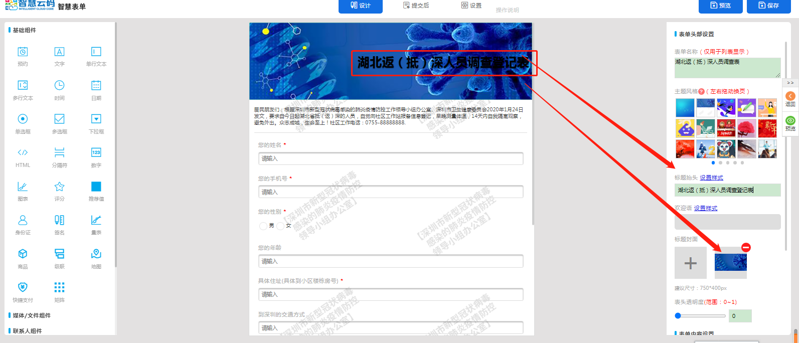Select the 女 radio option
This screenshot has width=799, height=343.
[x=280, y=226]
